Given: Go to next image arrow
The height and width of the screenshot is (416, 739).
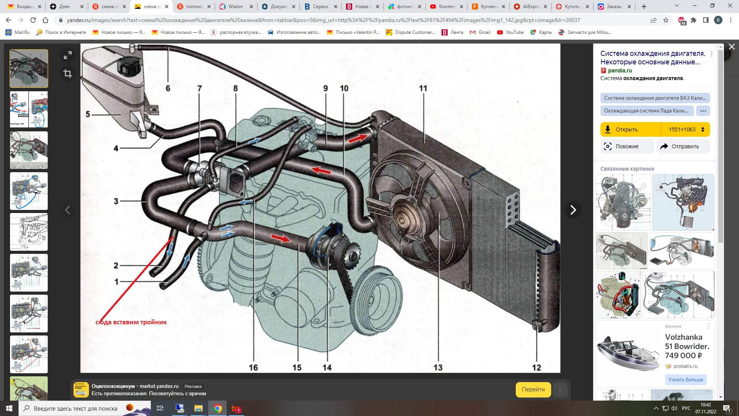Looking at the screenshot, I should click(x=573, y=210).
